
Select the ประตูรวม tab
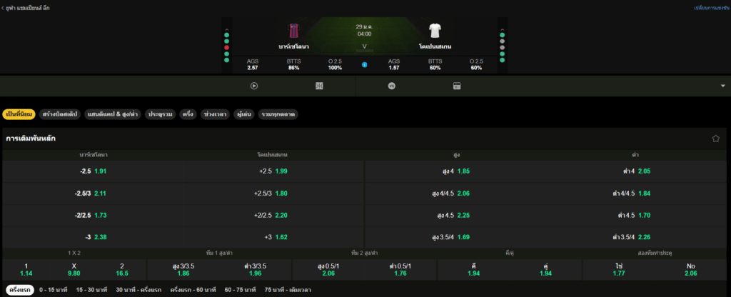click(x=161, y=114)
